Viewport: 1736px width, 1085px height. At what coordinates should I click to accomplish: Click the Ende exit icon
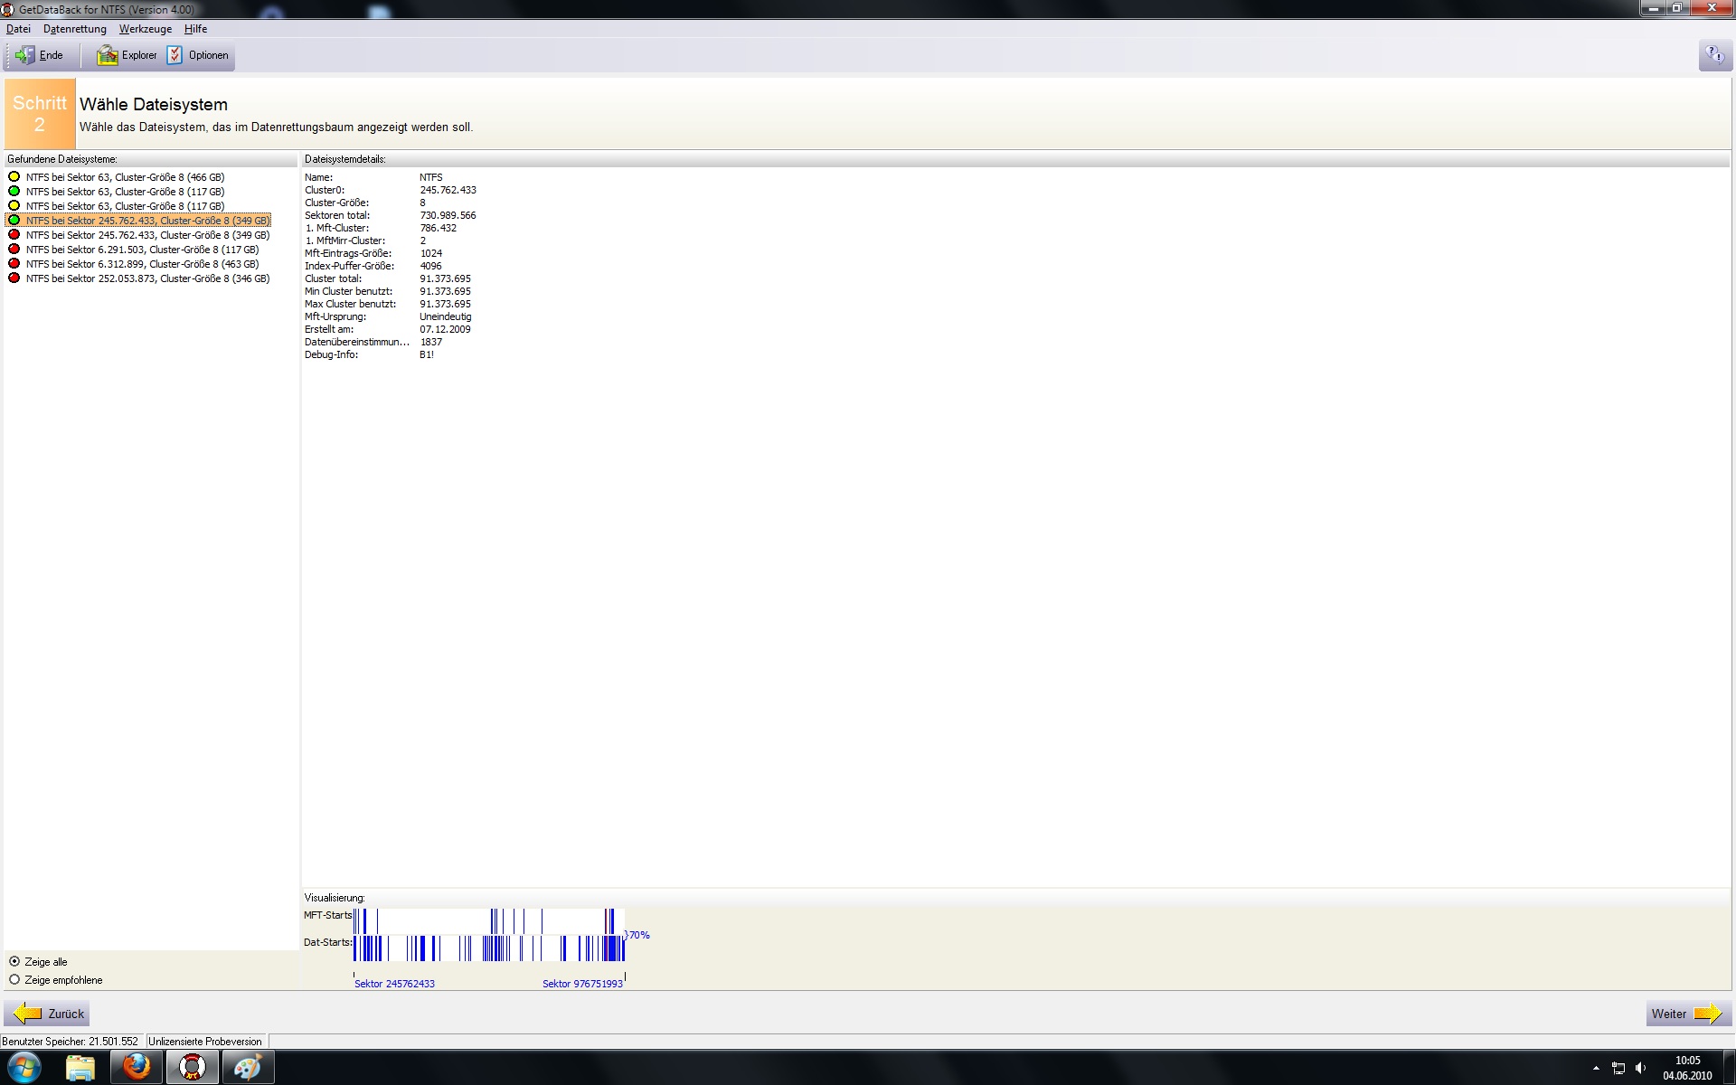coord(24,56)
